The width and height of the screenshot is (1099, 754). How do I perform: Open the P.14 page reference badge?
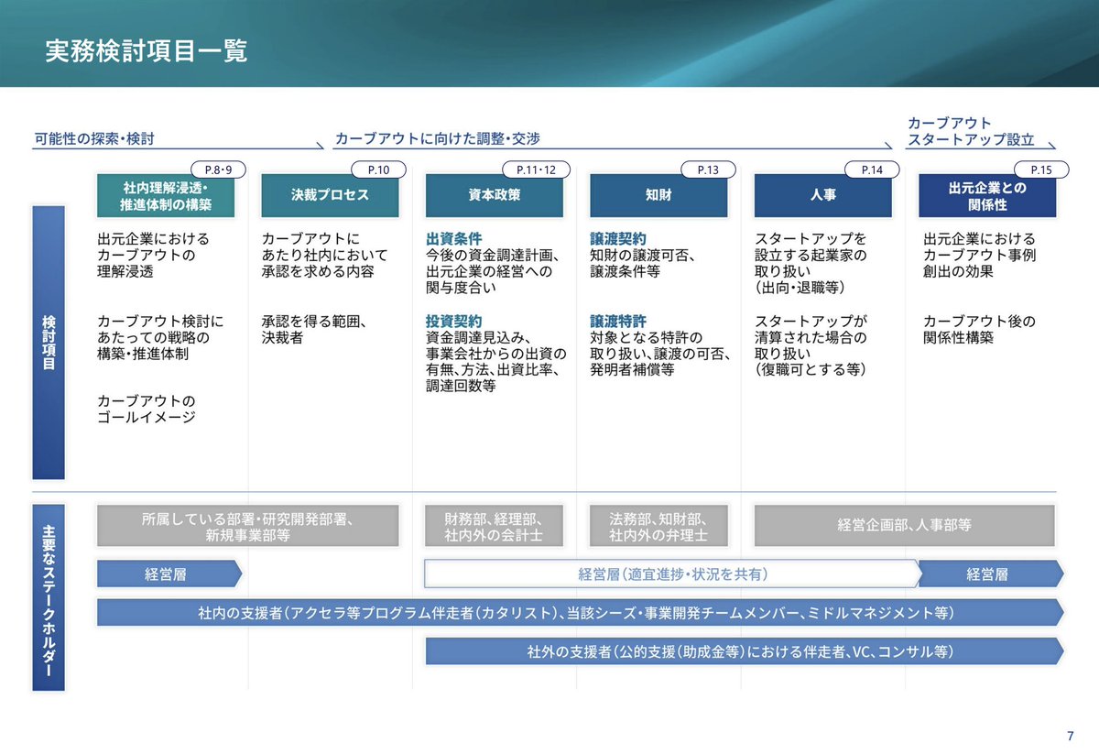pos(871,169)
